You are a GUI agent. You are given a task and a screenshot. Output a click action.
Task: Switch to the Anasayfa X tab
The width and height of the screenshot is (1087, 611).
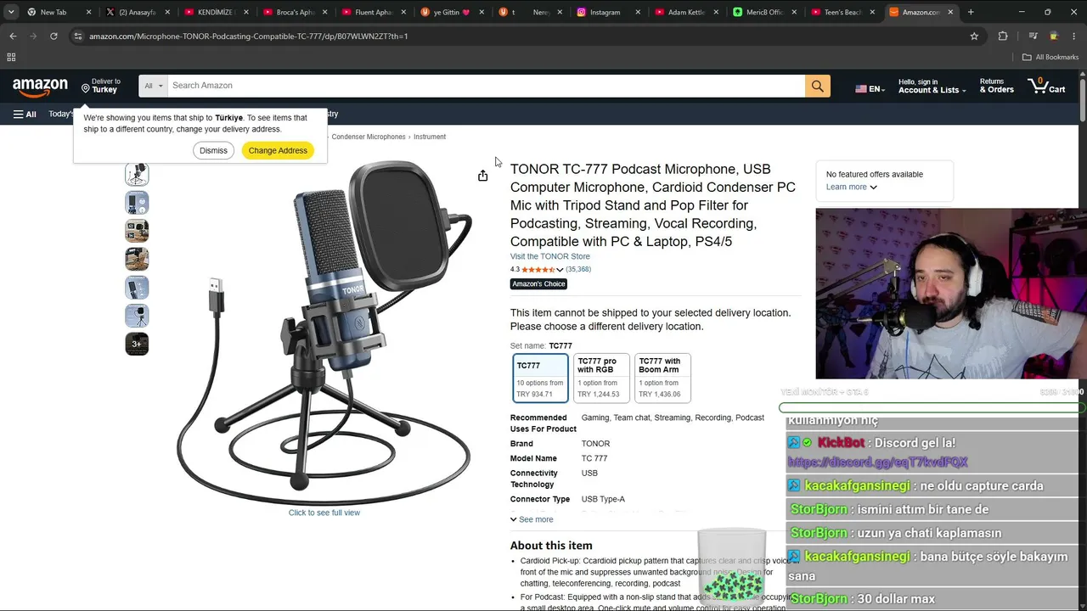coord(136,12)
